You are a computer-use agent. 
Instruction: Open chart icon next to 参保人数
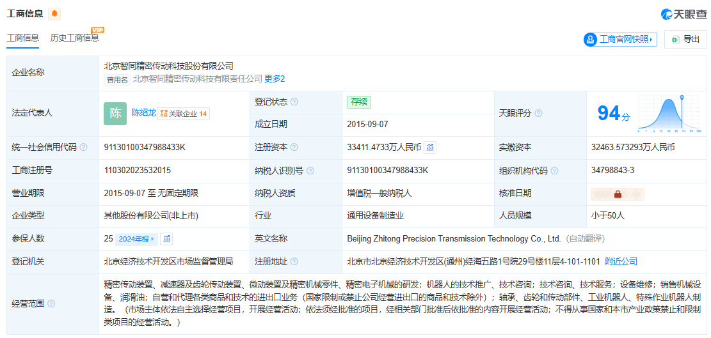pos(166,239)
